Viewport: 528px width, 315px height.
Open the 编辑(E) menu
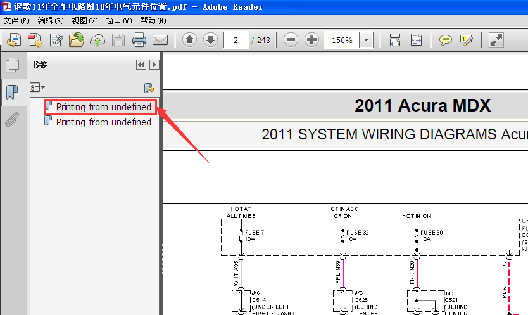click(51, 21)
